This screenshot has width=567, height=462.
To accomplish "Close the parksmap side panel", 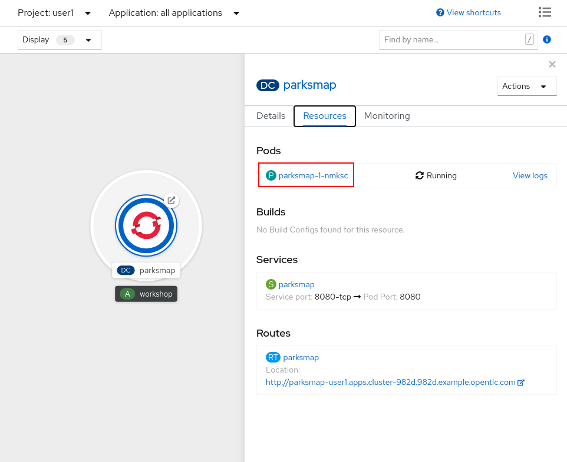I will click(x=552, y=64).
